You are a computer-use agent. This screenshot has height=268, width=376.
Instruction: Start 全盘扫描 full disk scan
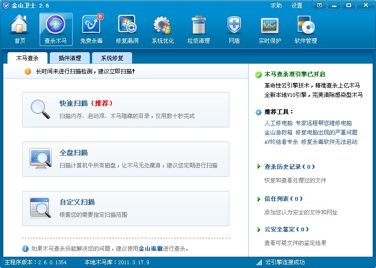(x=125, y=159)
